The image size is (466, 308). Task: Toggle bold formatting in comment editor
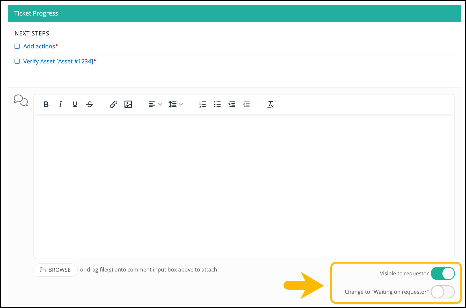coord(46,104)
